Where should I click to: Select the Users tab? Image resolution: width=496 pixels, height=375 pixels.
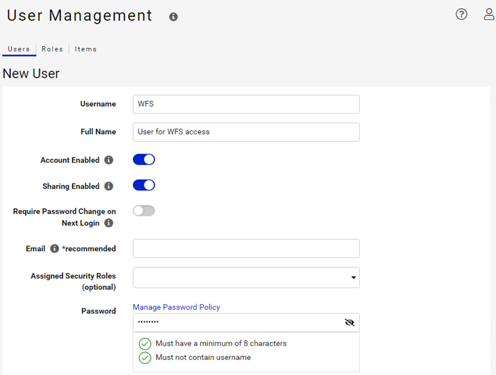[18, 49]
